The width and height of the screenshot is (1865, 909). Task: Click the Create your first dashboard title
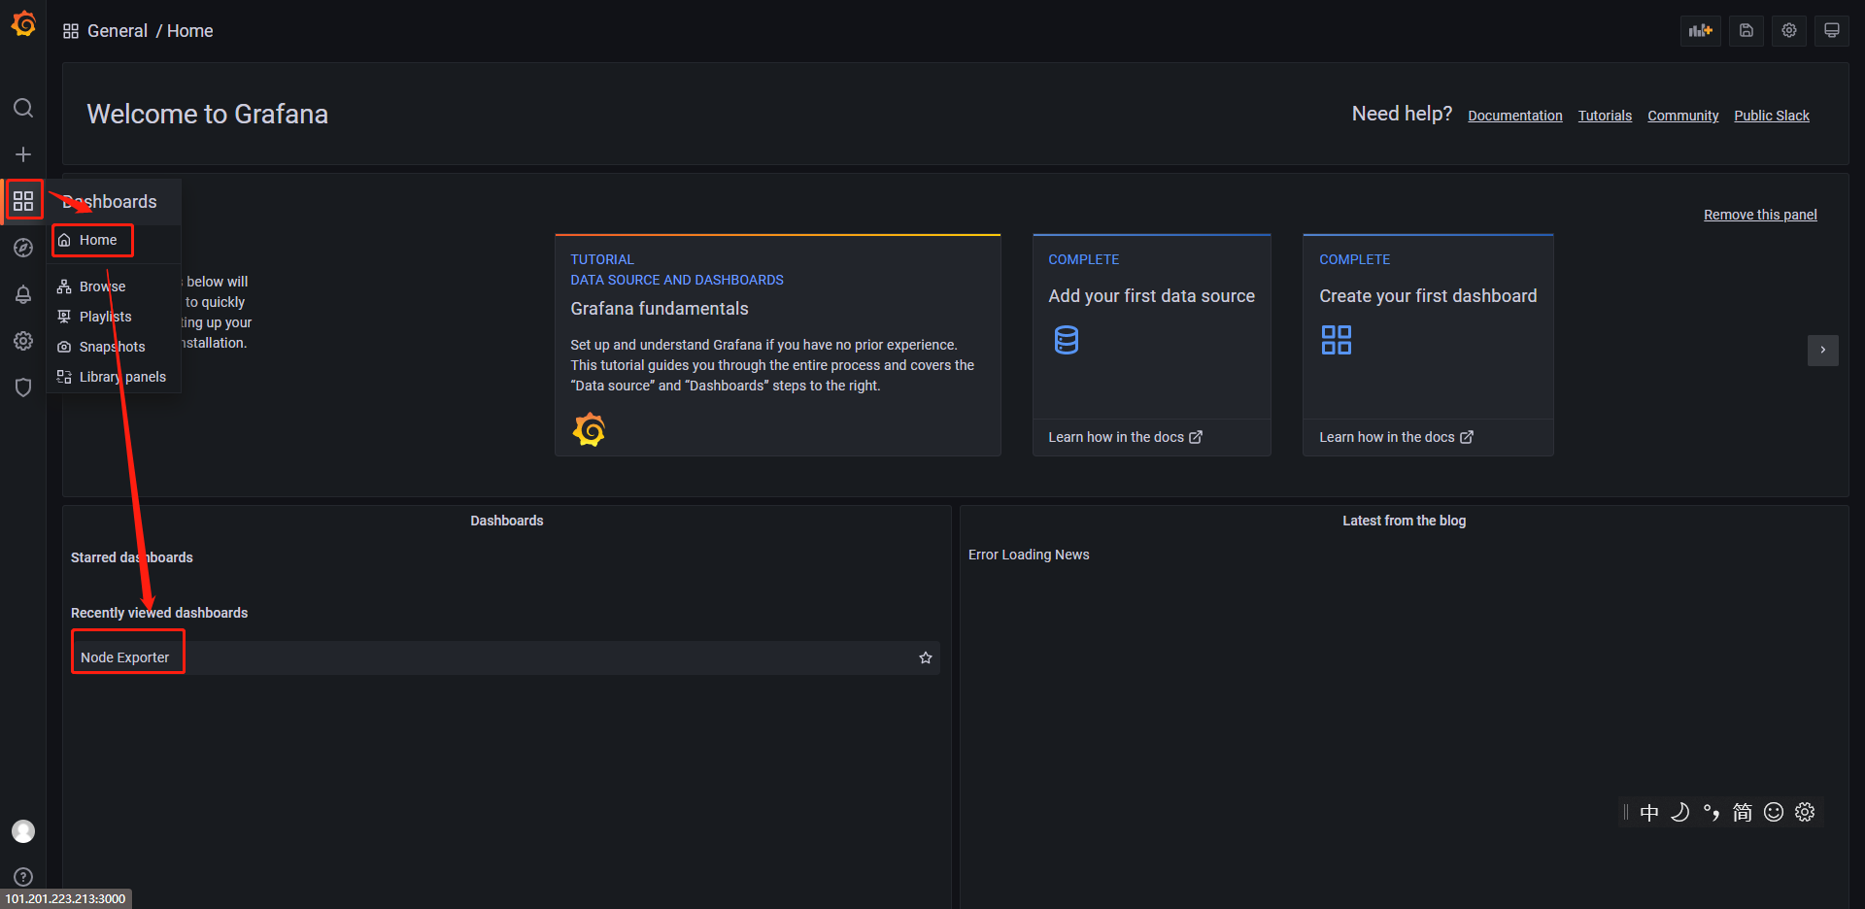point(1428,296)
